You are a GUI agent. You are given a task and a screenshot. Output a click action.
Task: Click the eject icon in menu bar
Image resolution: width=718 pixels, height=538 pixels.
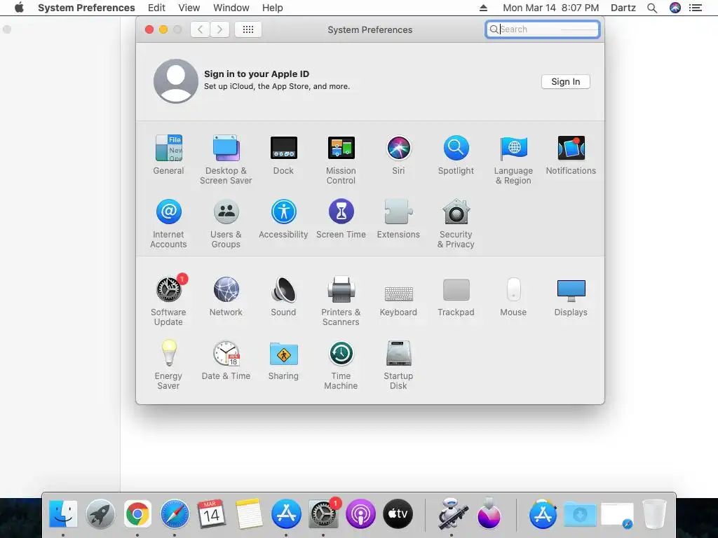pos(483,8)
